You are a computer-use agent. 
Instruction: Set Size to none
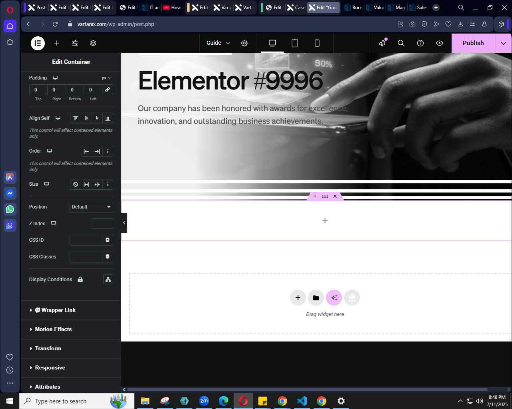pos(75,185)
